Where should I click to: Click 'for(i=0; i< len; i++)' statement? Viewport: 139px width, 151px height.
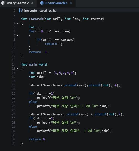click(x=50, y=31)
